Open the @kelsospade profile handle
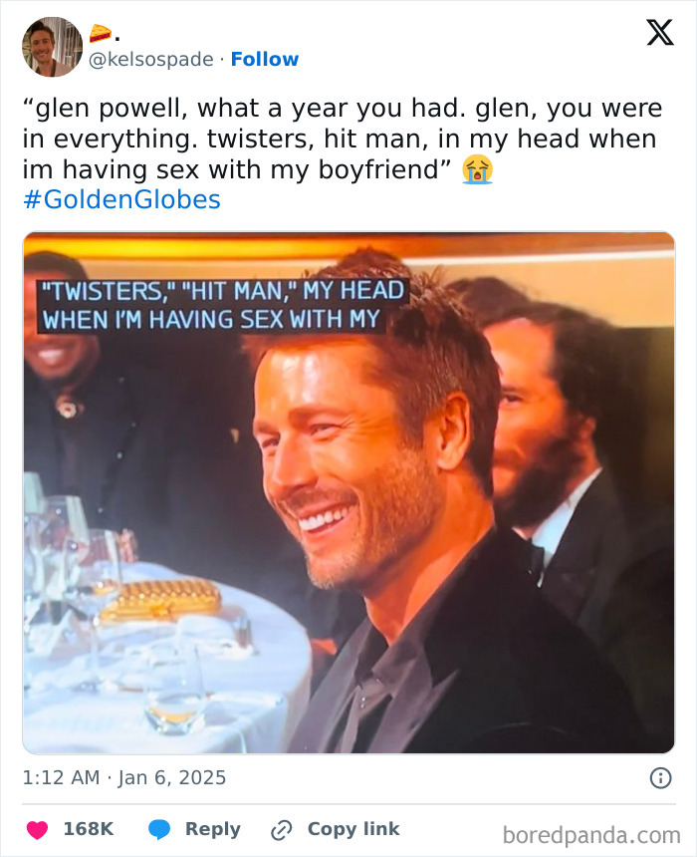697x857 pixels. pyautogui.click(x=149, y=59)
